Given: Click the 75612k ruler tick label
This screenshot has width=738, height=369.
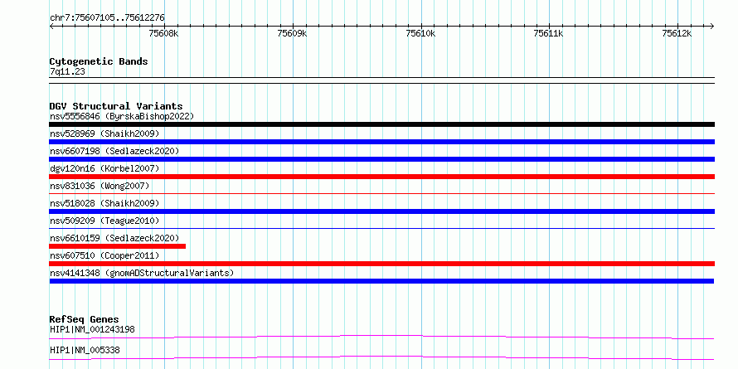Looking at the screenshot, I should click(x=677, y=33).
